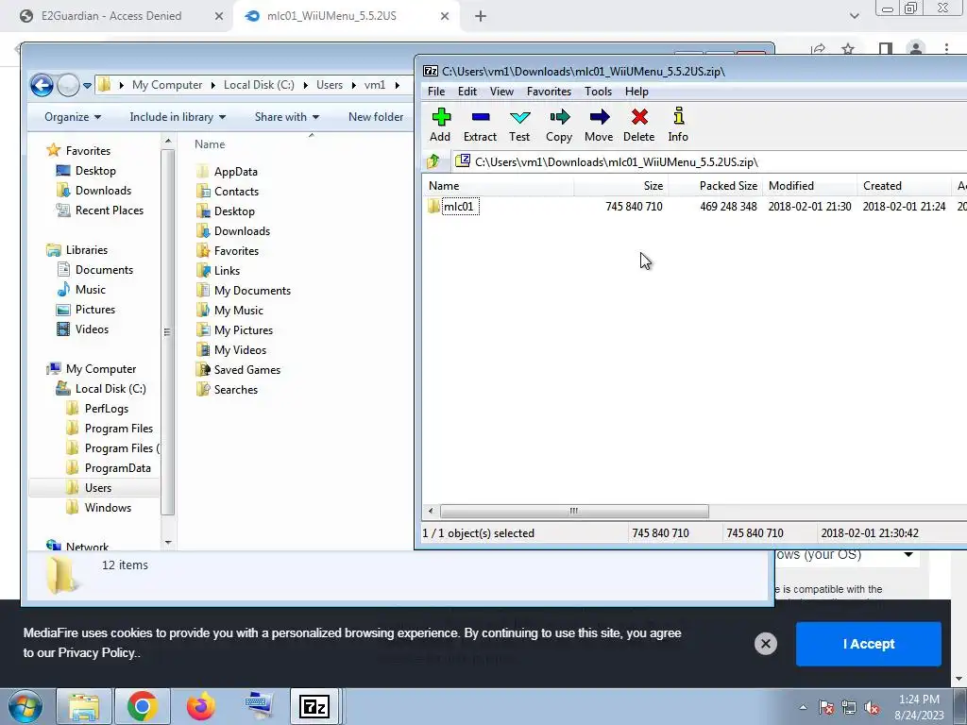Open Include in library dropdown

[178, 116]
